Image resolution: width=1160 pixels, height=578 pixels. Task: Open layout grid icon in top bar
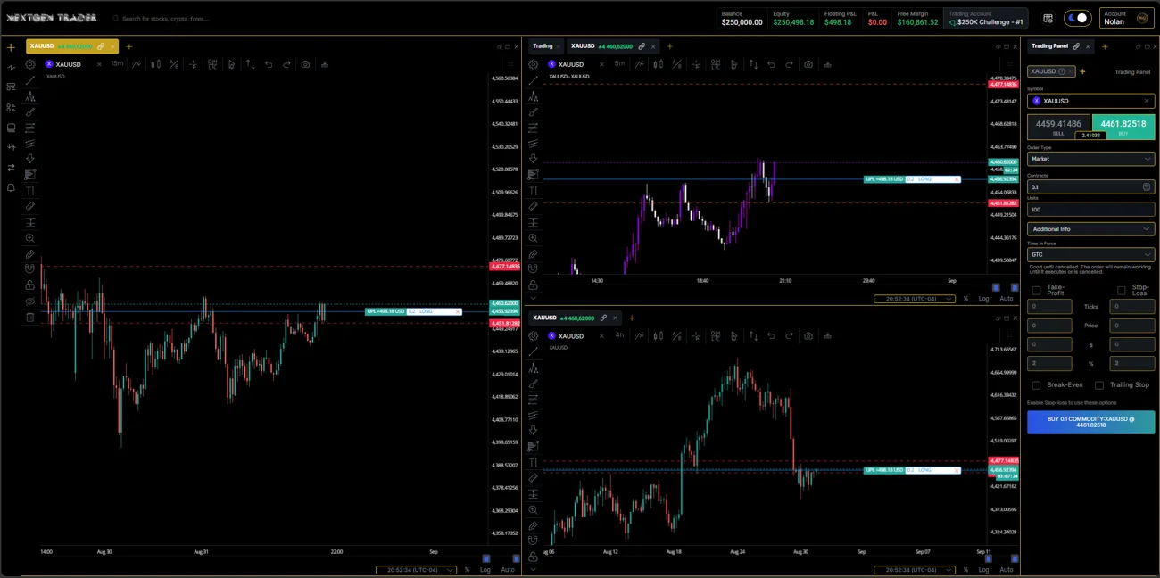pyautogui.click(x=1048, y=18)
